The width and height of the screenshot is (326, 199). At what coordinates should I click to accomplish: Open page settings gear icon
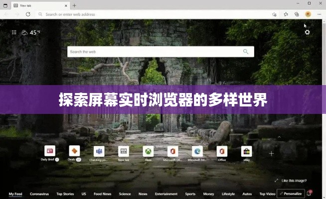coord(307,32)
